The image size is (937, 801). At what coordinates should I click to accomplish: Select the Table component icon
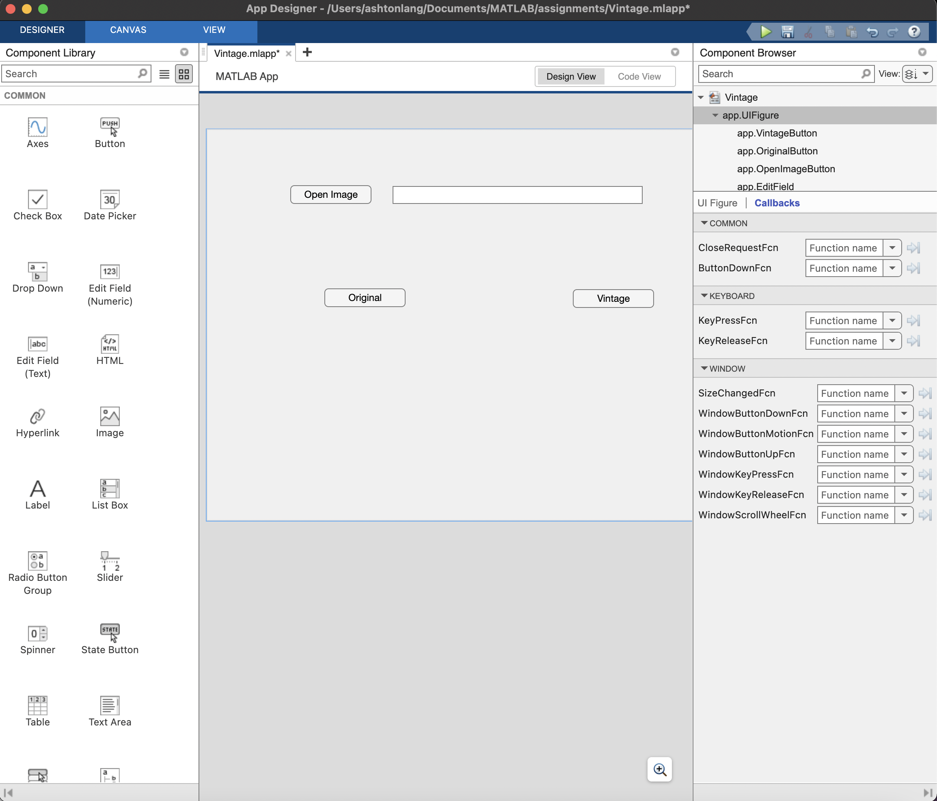(x=37, y=706)
